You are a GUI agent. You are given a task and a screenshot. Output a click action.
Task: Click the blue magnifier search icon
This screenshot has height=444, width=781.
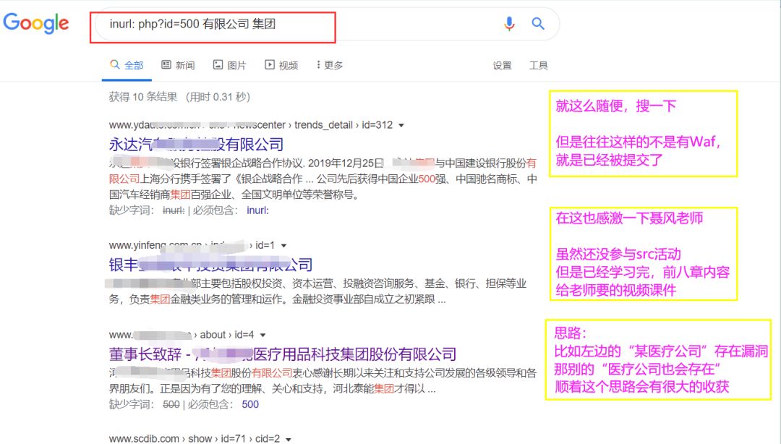point(538,24)
